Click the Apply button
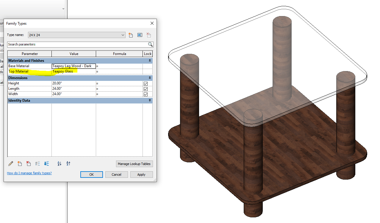Viewport: 380px width, 223px height. pyautogui.click(x=141, y=175)
